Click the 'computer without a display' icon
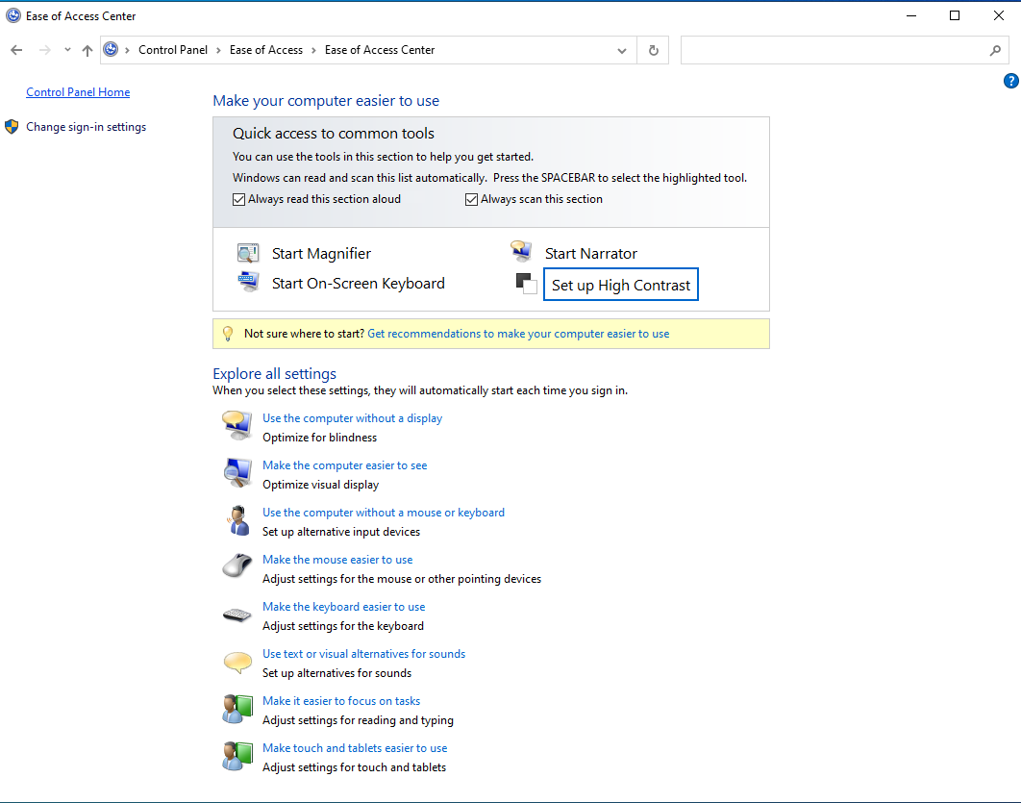The image size is (1021, 803). click(237, 426)
